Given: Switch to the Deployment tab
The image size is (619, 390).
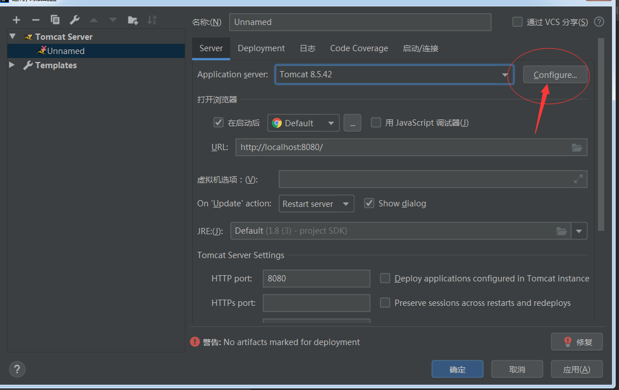Looking at the screenshot, I should [261, 48].
